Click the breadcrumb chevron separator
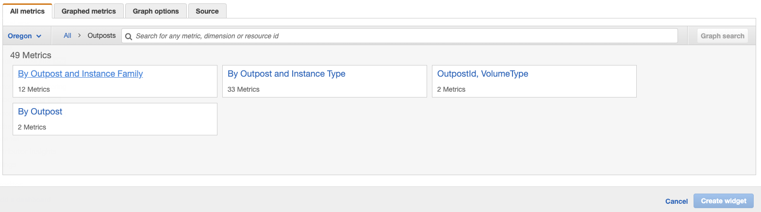This screenshot has width=761, height=212. [80, 35]
